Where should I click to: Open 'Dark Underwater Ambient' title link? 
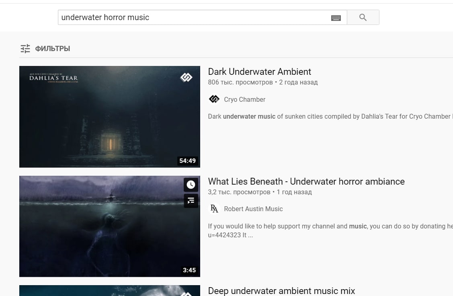[x=259, y=72]
